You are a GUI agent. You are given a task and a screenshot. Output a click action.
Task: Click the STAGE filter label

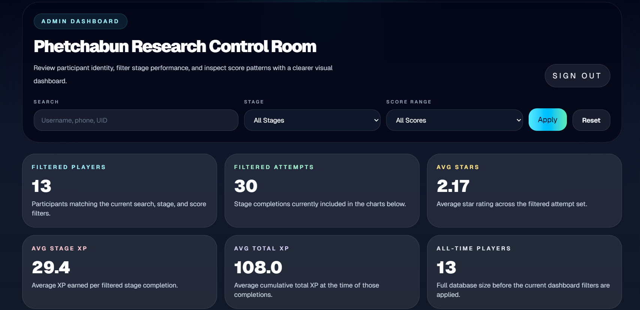(x=254, y=102)
